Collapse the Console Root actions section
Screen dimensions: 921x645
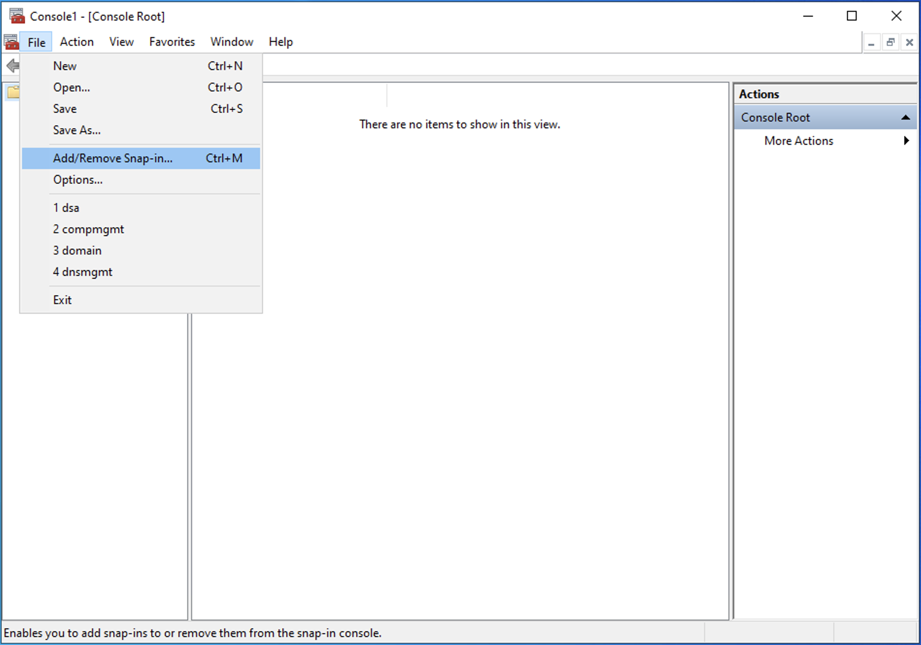coord(905,118)
